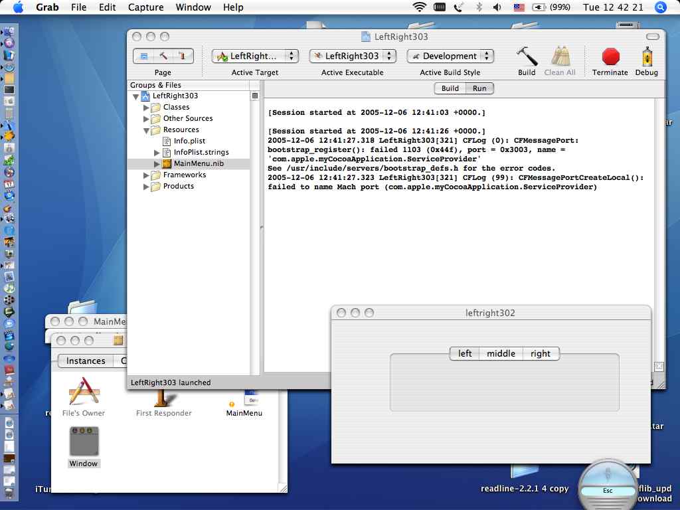Click the phone status menu bar icon
The image size is (680, 510).
[458, 7]
